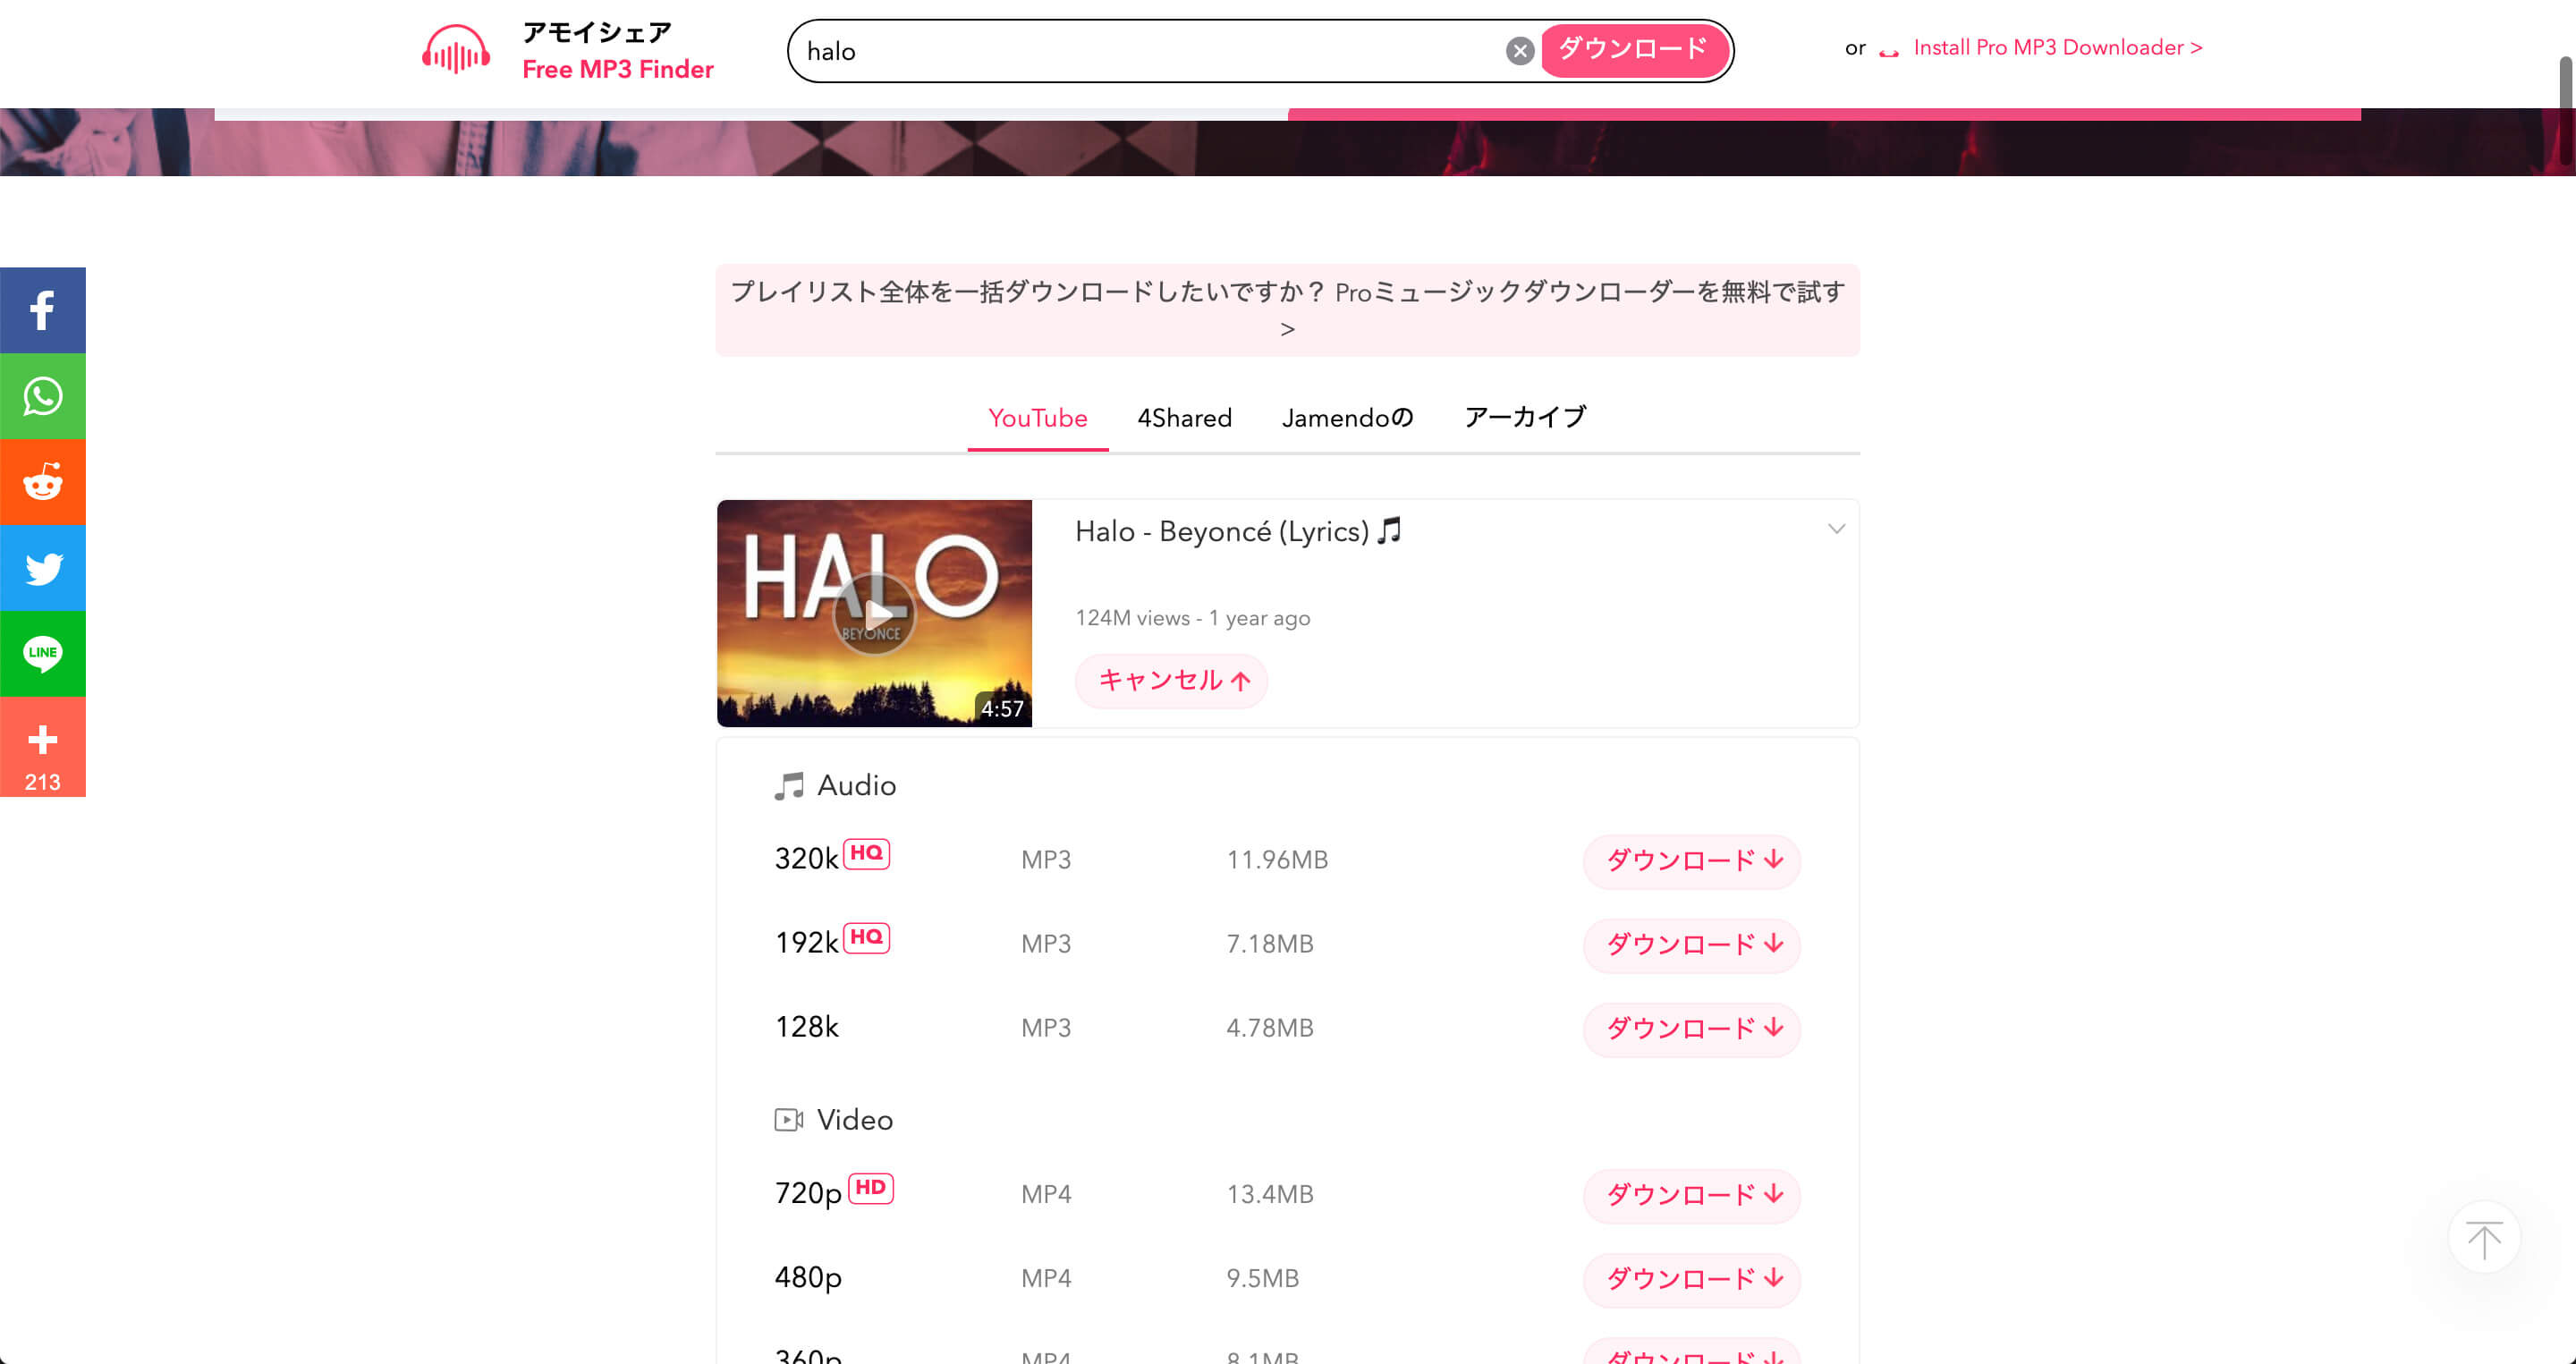Screen dimensions: 2576x1364
Task: Play the Halo video preview
Action: tap(874, 613)
